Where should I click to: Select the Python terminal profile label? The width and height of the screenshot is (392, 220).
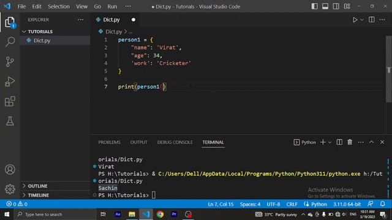click(x=304, y=142)
